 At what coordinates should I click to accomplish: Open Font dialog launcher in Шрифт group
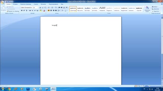click(x=46, y=13)
